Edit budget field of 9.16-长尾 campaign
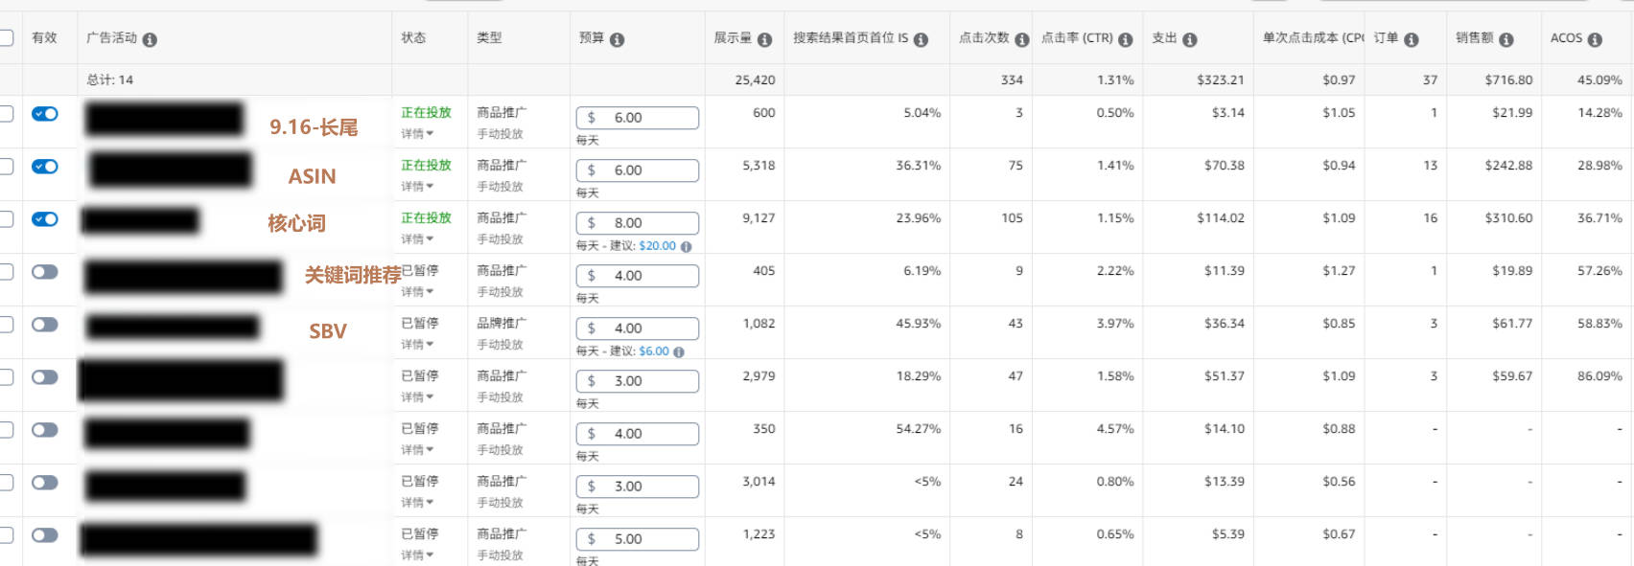 click(638, 118)
